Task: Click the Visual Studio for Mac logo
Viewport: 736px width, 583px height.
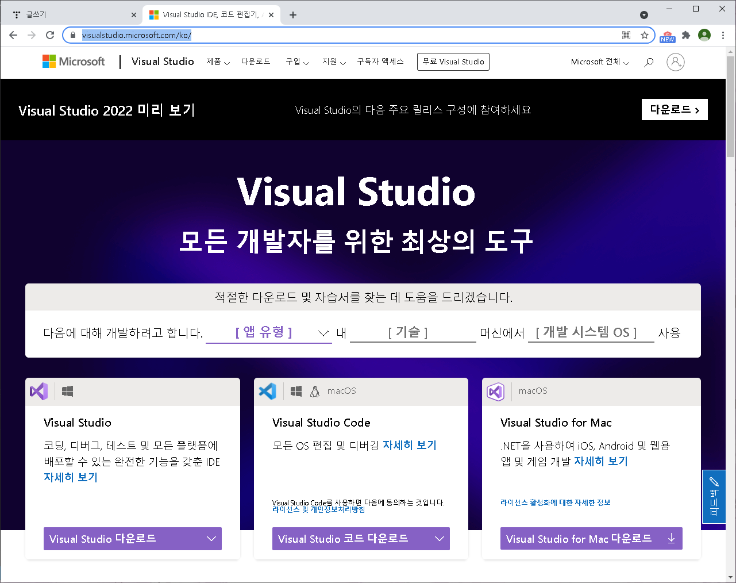Action: (x=495, y=392)
